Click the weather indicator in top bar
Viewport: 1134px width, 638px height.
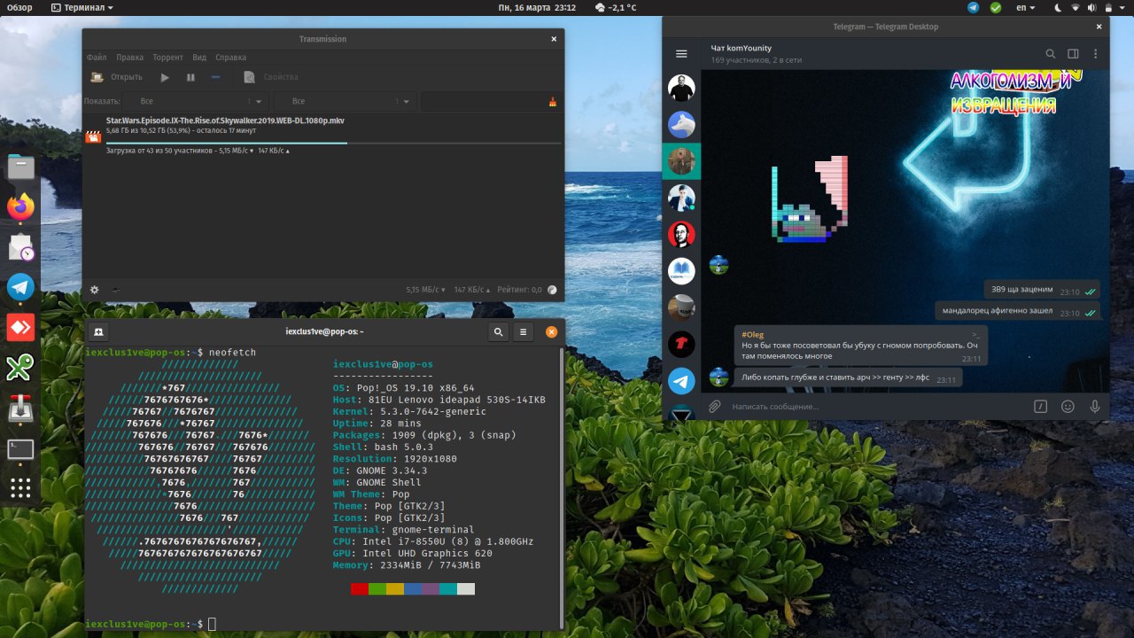tap(616, 7)
